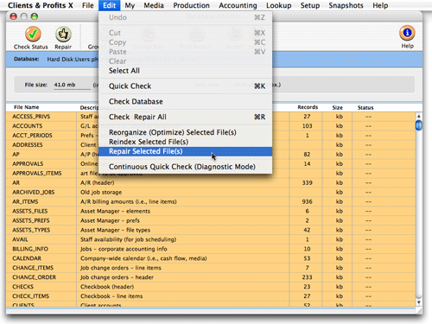Image resolution: width=432 pixels, height=324 pixels.
Task: Open the Accounting menu
Action: [x=238, y=5]
